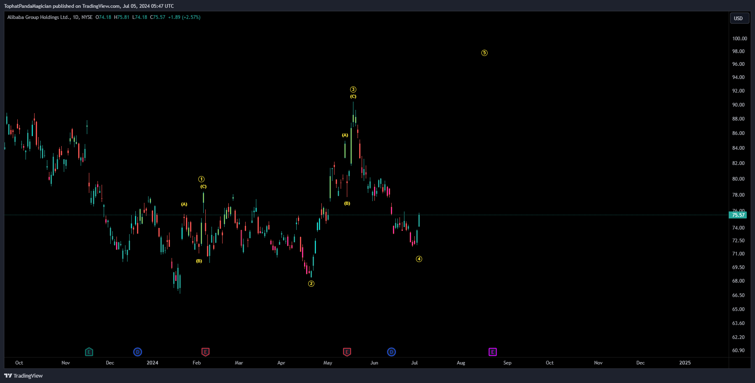Select the circled wave 3 label
This screenshot has width=755, height=383.
click(353, 89)
